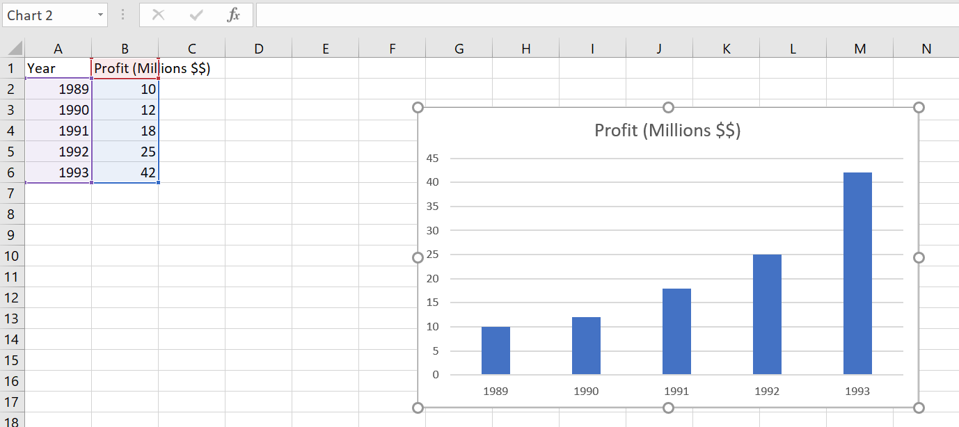
Task: Open the Name Box dropdown arrow
Action: click(x=100, y=15)
